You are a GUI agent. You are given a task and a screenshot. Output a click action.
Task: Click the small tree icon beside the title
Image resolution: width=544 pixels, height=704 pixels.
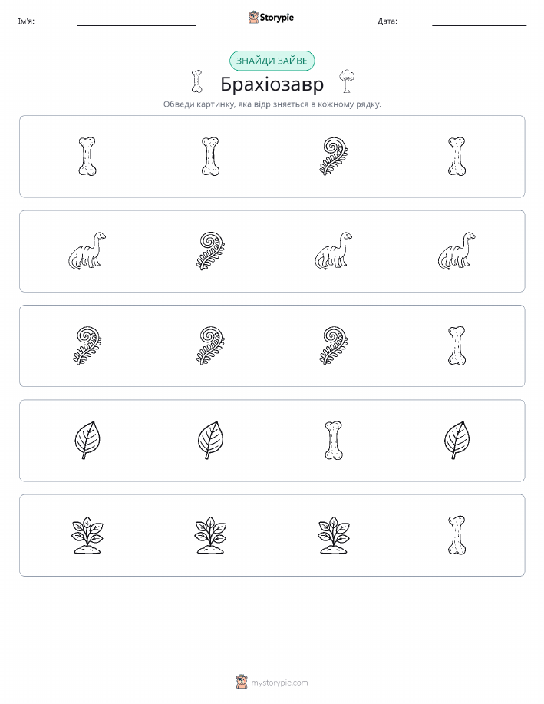(x=346, y=81)
